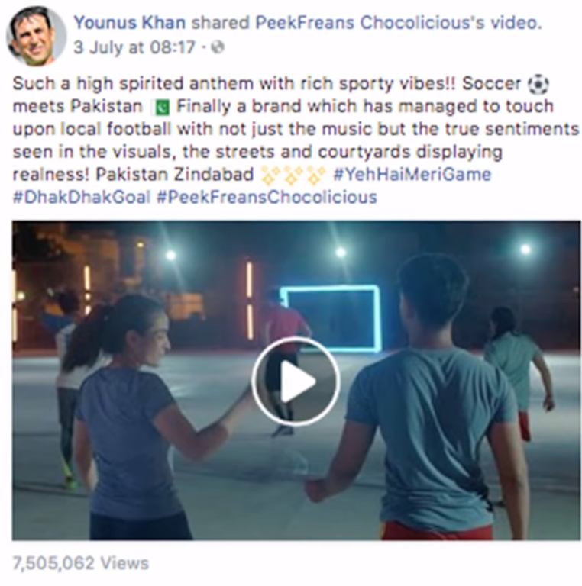Viewport: 582px width, 586px height.
Task: Click the soccer ball emoji
Action: point(538,84)
